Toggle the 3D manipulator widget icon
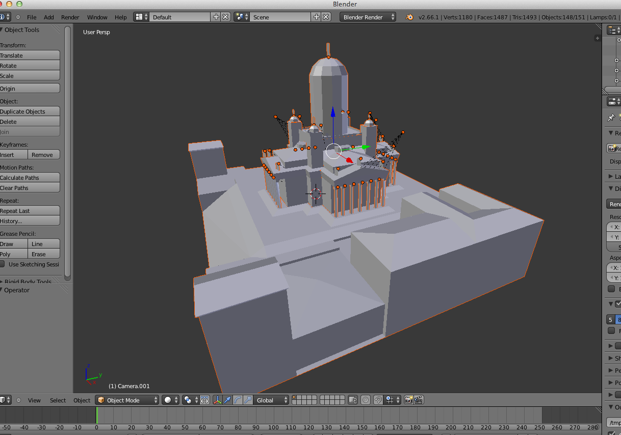 point(218,400)
